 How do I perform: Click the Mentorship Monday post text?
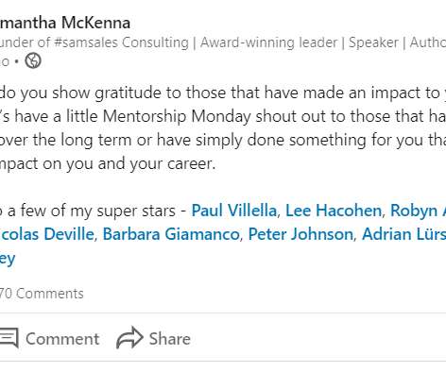[x=177, y=116]
